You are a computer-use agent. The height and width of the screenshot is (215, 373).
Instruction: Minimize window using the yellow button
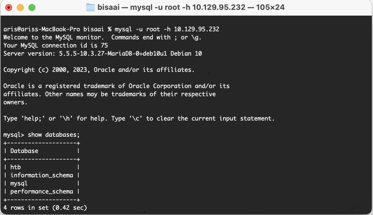(x=20, y=8)
